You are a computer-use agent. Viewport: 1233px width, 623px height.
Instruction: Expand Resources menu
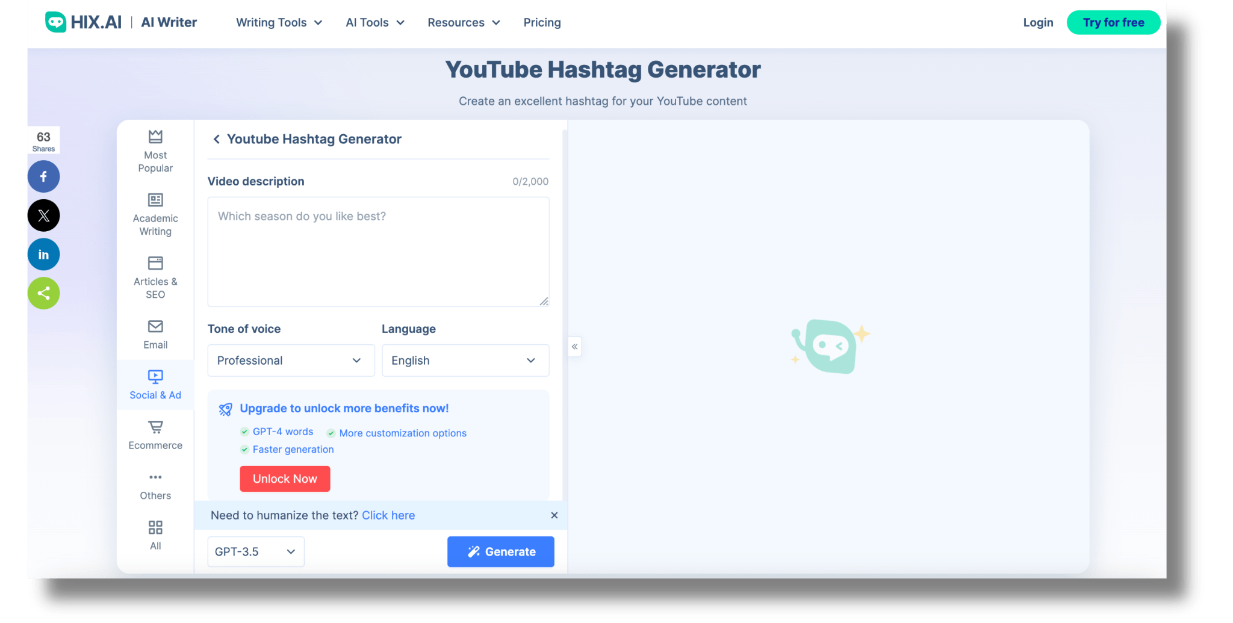(x=464, y=22)
